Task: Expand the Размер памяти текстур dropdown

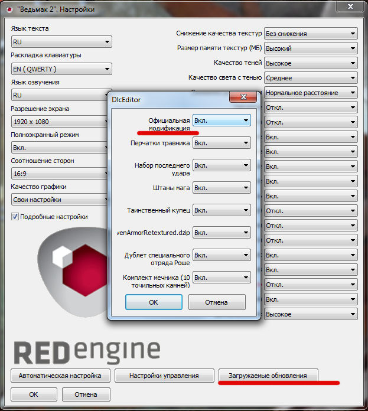Action: pyautogui.click(x=311, y=48)
